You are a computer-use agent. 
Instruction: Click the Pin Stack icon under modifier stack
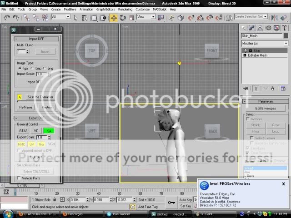click(246, 88)
